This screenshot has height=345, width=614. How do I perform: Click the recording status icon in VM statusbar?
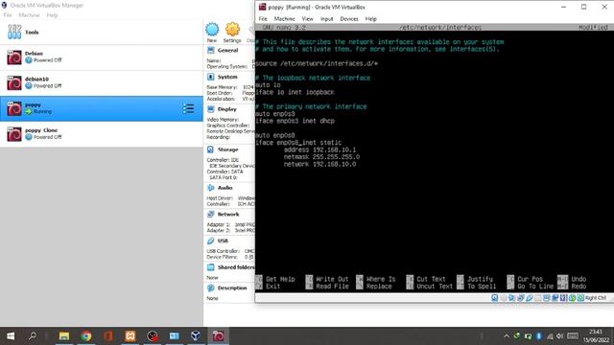555,298
